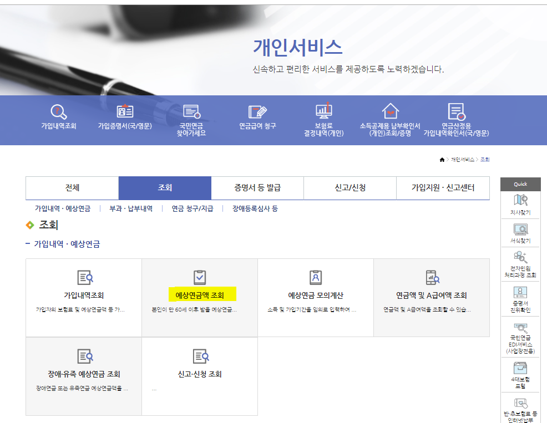Click description '소득 및 가입기간을 임의로 입력하여 ...'
Screen dimensions: 547x423
coord(312,310)
